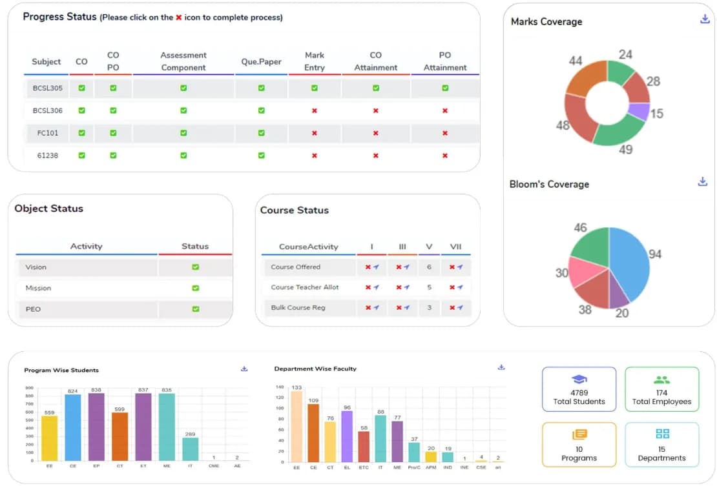Open Bulk Course Reg arrow for semester III
Screen dimensions: 717x488
[406, 307]
